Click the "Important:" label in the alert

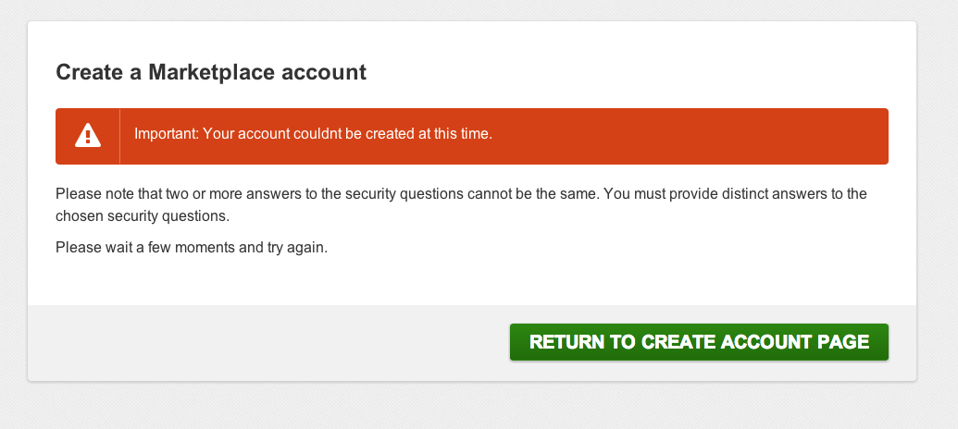[167, 134]
